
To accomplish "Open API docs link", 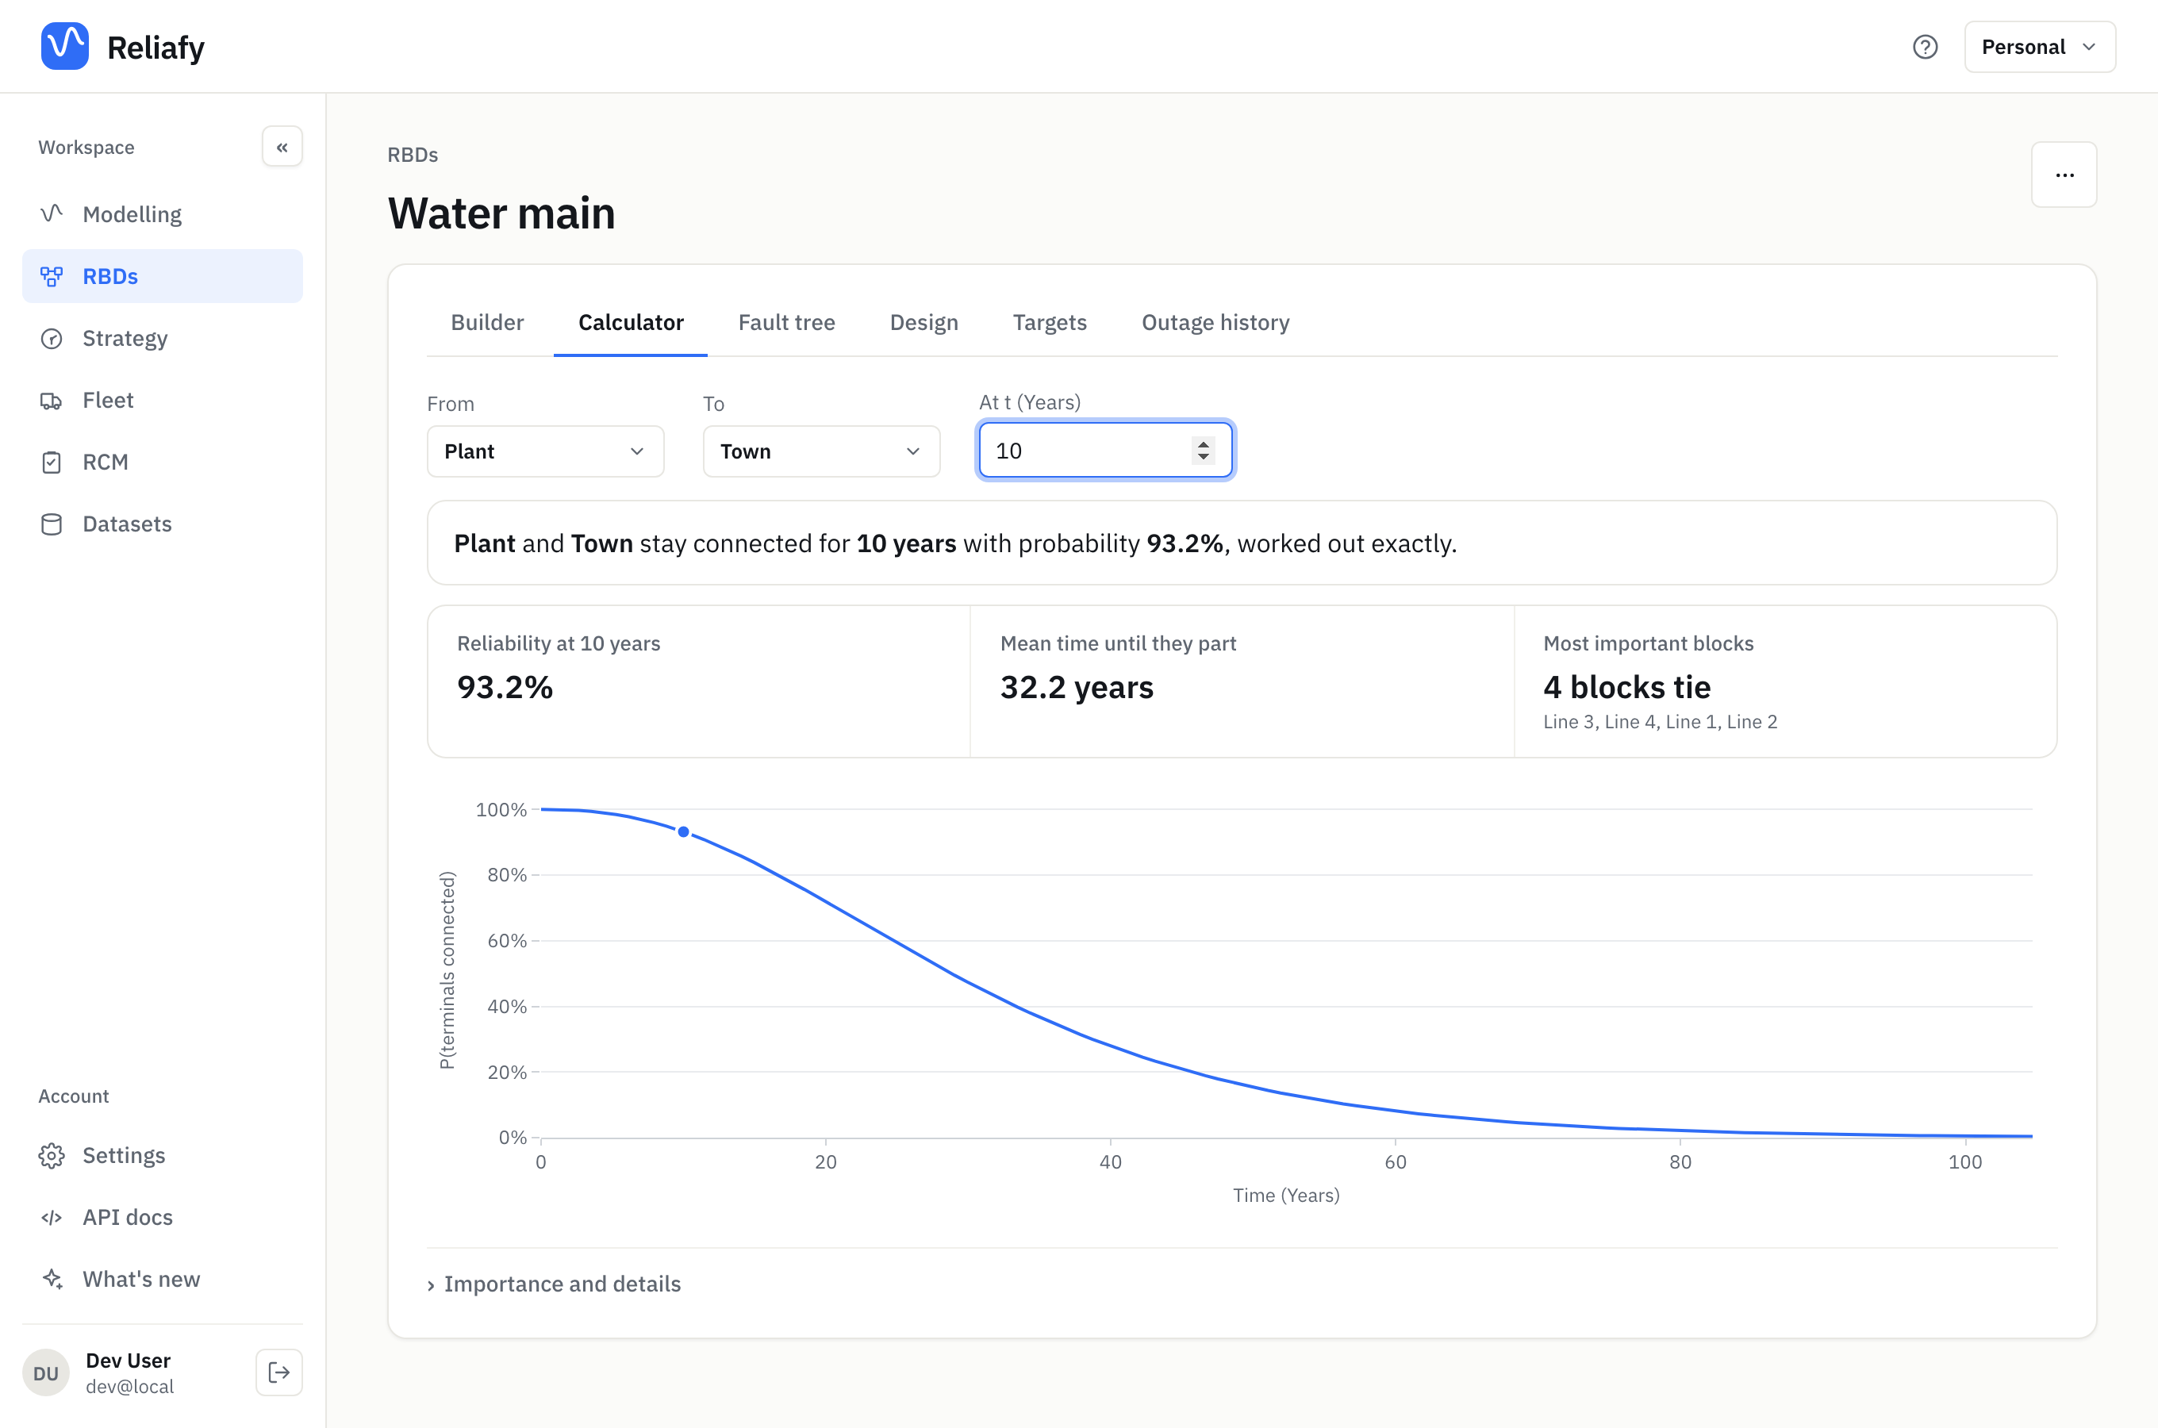I will pyautogui.click(x=162, y=1218).
